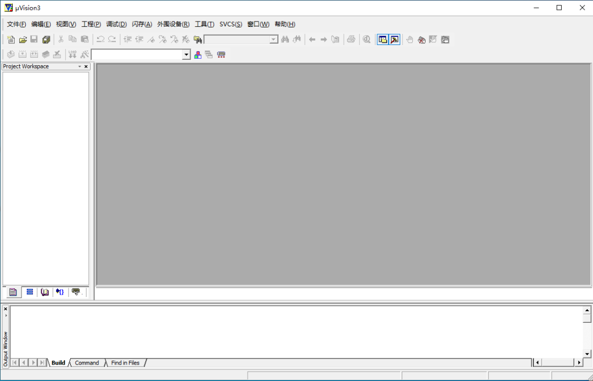593x381 pixels.
Task: Switch to the Command output tab
Action: click(x=87, y=363)
